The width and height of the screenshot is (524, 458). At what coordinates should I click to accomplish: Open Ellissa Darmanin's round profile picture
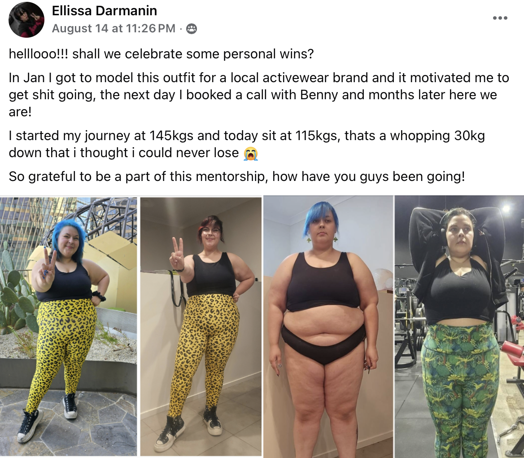[26, 19]
